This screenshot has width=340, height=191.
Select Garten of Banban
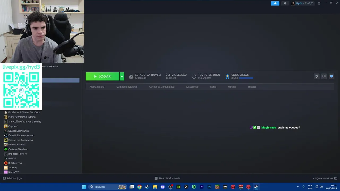click(18, 149)
